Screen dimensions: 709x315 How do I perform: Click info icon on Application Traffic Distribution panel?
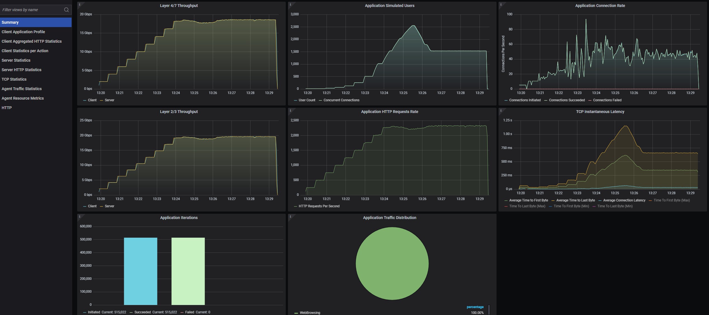[x=290, y=217]
